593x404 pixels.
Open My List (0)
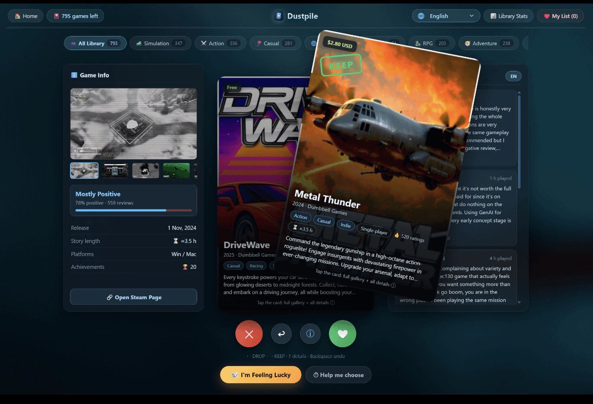561,16
